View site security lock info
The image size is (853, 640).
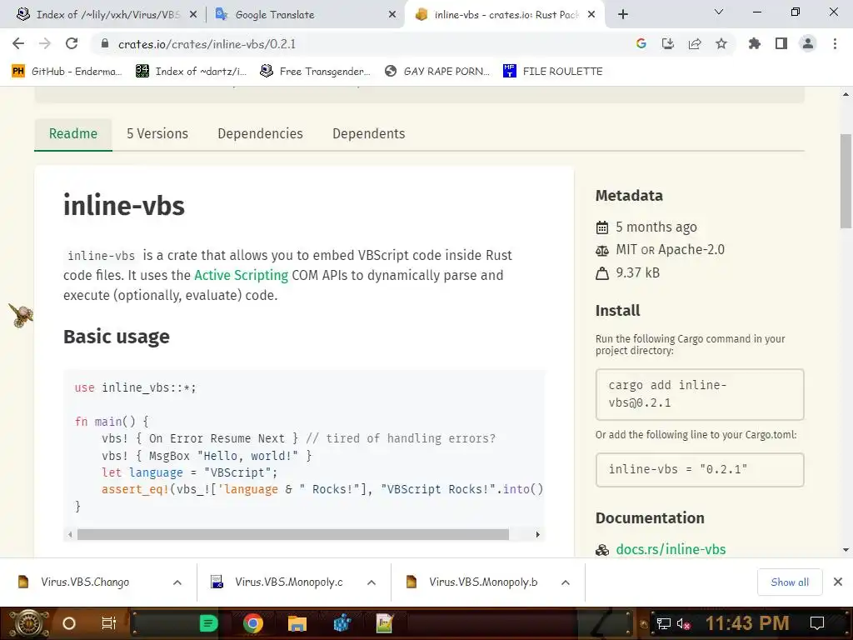[105, 43]
